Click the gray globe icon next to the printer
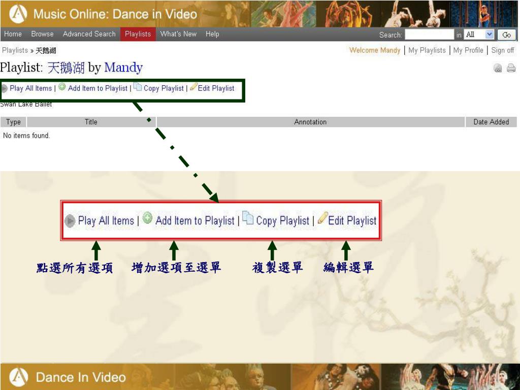 pos(498,68)
